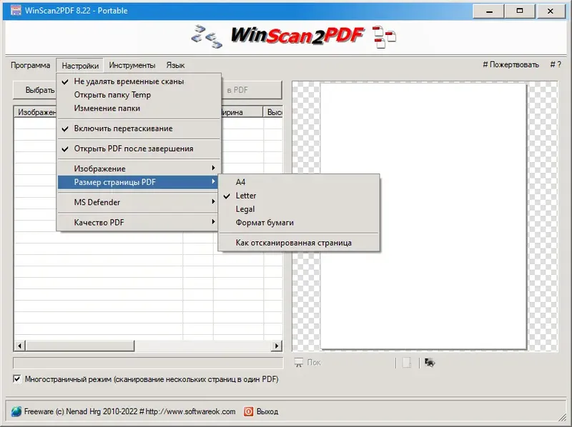Open the # ? help menu
Viewport: 572px width, 427px height.
click(556, 65)
